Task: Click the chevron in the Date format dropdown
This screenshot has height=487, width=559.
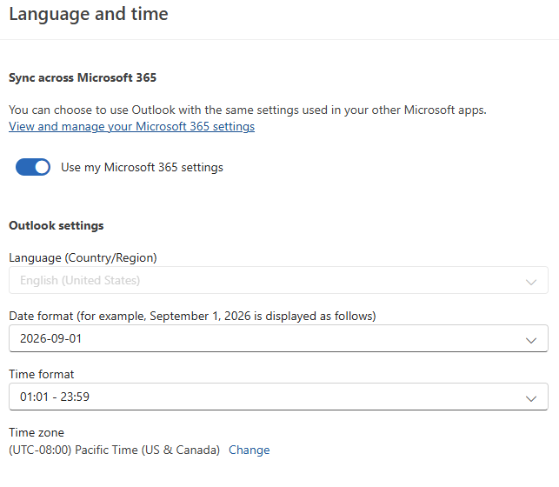Action: 531,340
